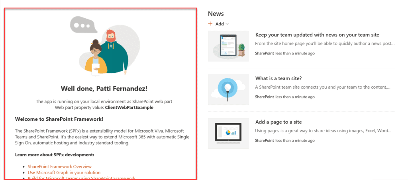Click the plus icon beside Add
408x180 pixels.
pos(210,24)
